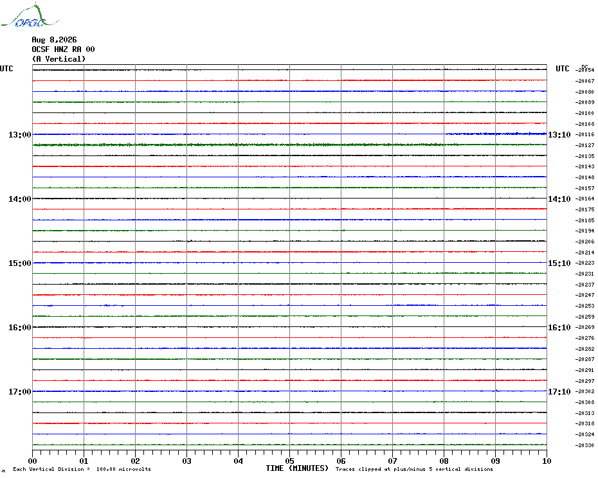Click the '08' minute axis label

(444, 461)
